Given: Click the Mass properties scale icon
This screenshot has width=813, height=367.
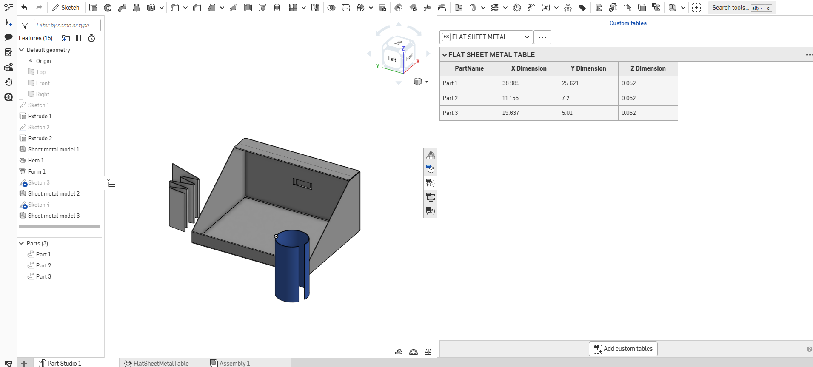Looking at the screenshot, I should click(428, 352).
